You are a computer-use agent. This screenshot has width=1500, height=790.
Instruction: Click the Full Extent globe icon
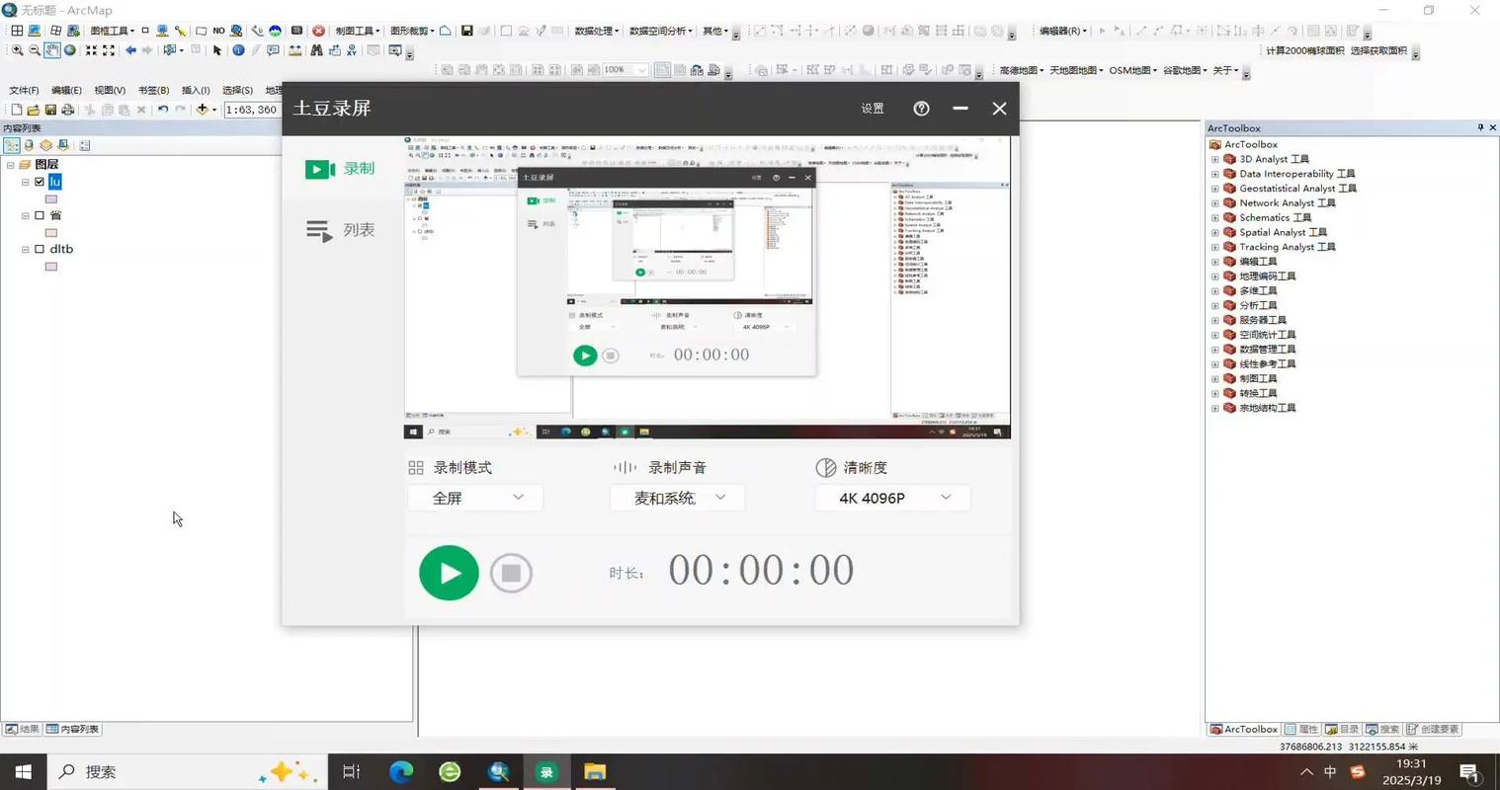click(68, 50)
